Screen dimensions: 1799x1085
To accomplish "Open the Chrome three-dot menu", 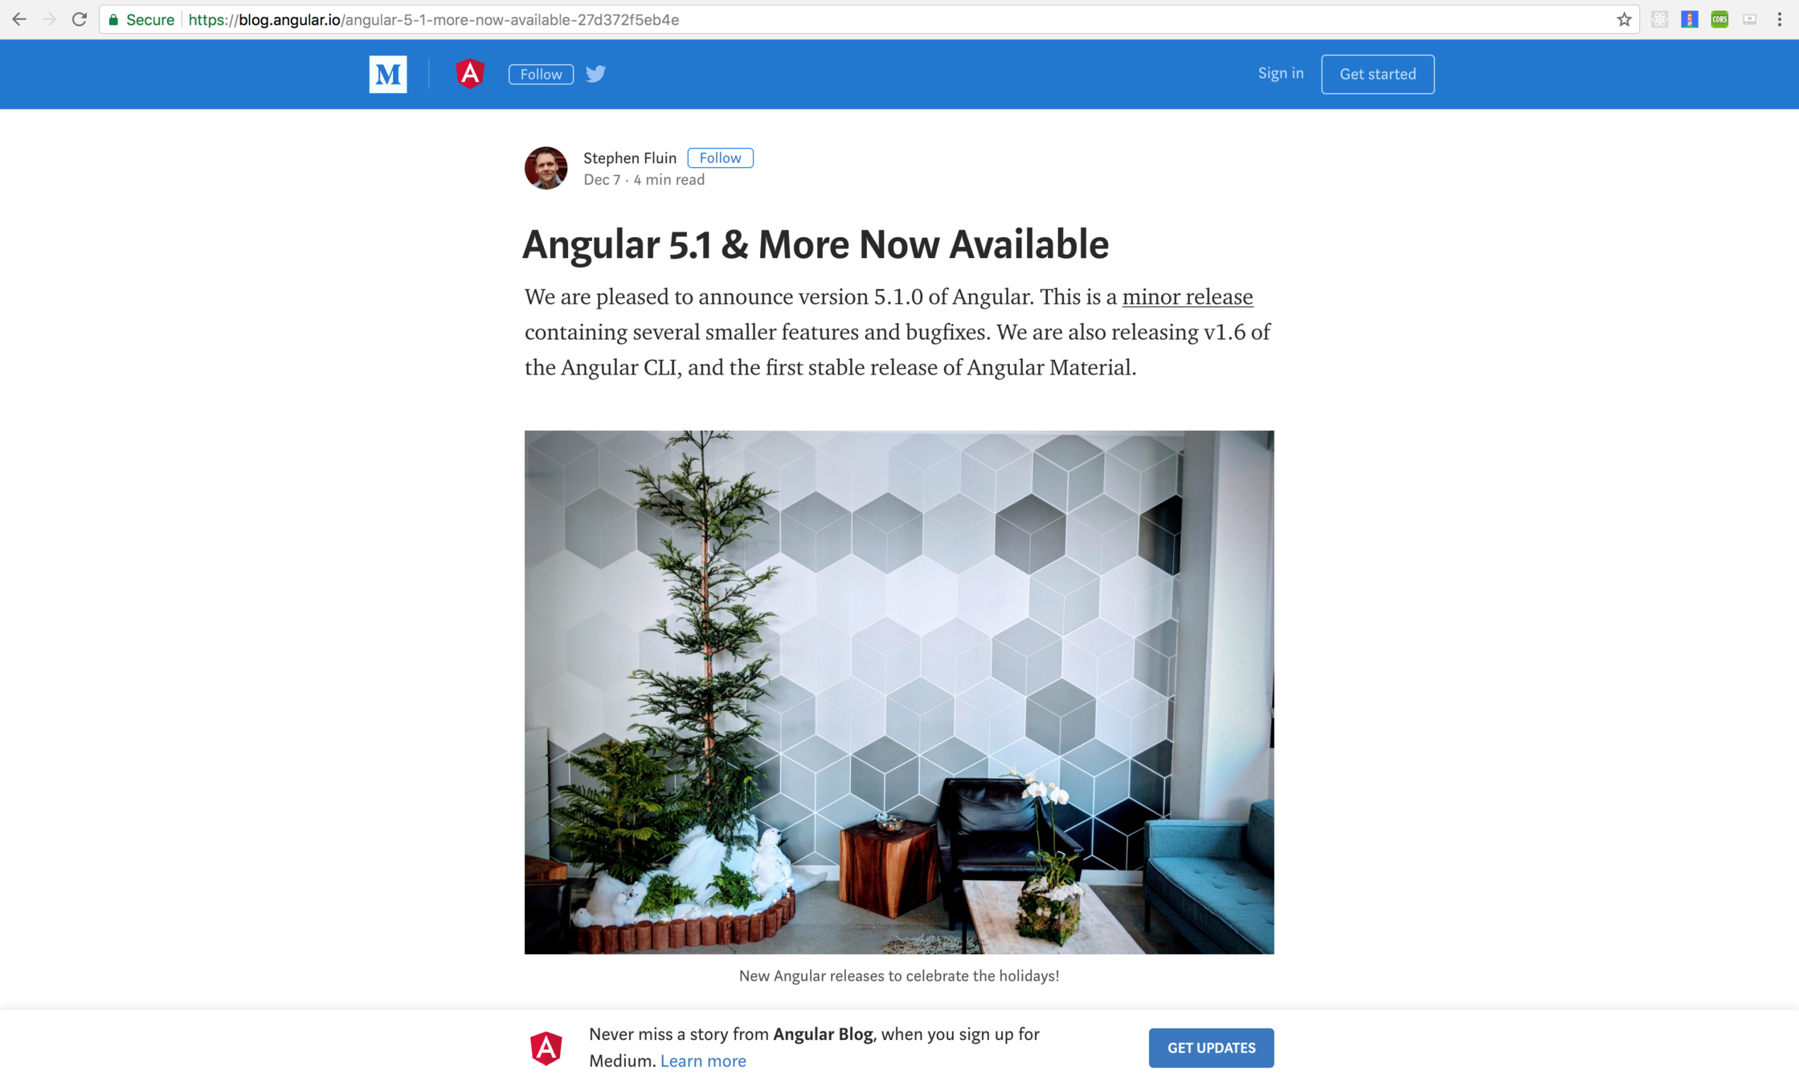I will coord(1780,19).
